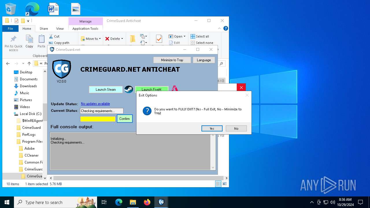
Task: Click Select none in ribbon
Action: coord(202,43)
